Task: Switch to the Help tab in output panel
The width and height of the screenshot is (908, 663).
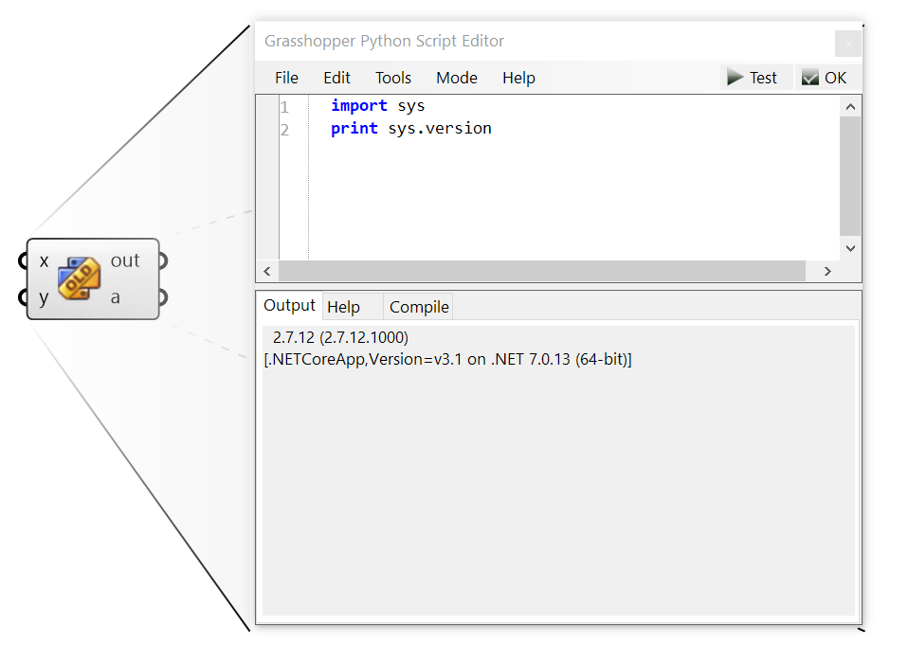Action: tap(350, 307)
